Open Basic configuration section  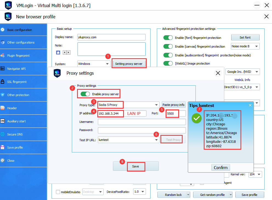point(23,30)
